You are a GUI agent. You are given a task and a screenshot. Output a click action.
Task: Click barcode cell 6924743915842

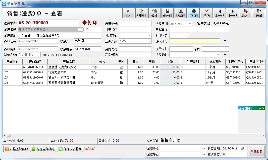pos(35,83)
